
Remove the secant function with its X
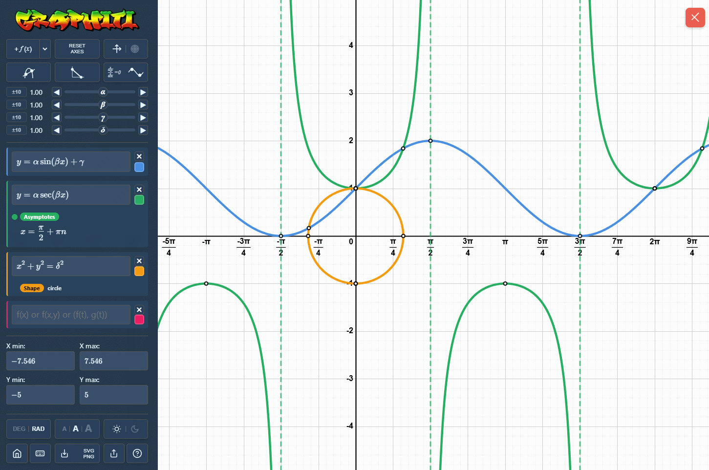[139, 190]
